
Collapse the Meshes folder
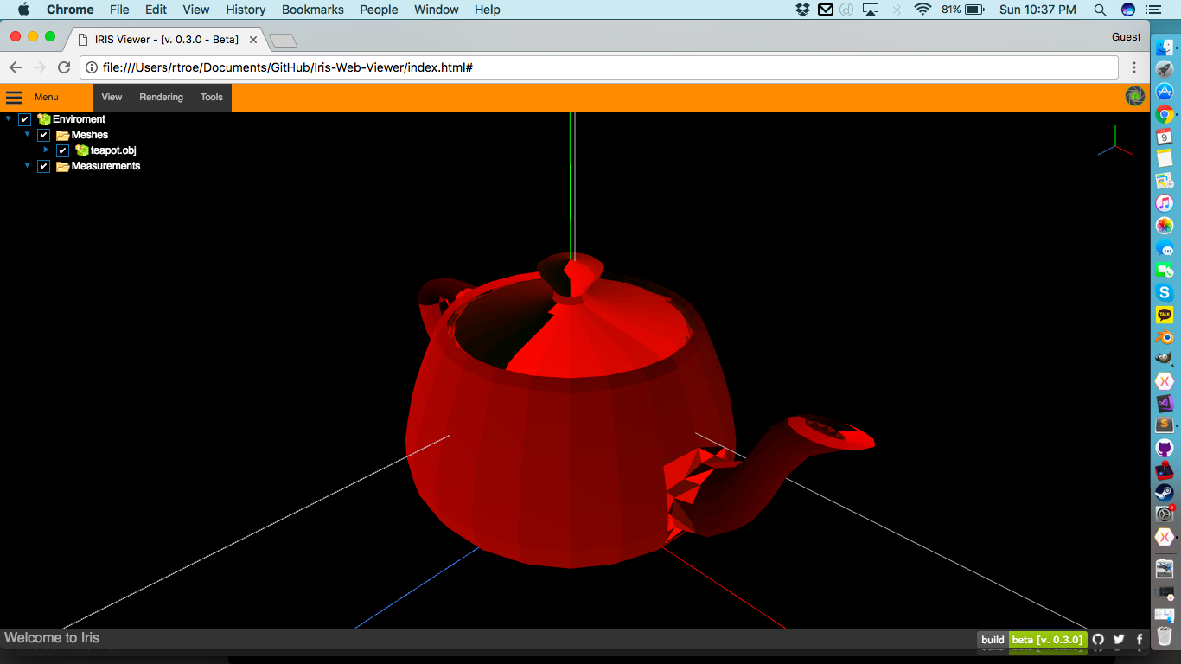[x=28, y=135]
